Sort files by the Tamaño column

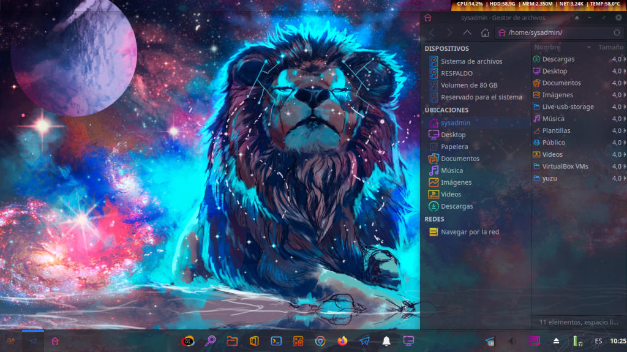pos(610,47)
